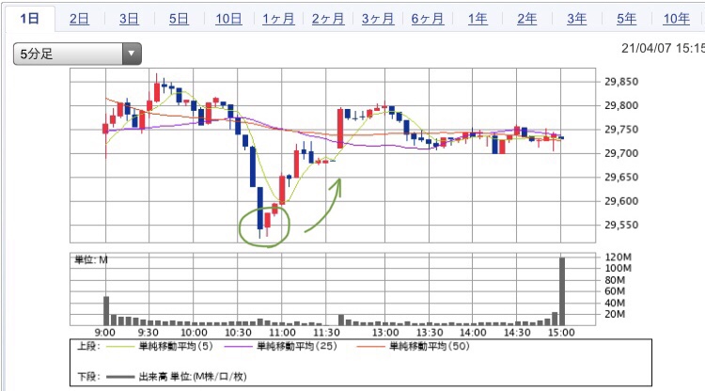The image size is (705, 391).
Task: Switch to 3ヶ月 chart range
Action: tap(378, 19)
